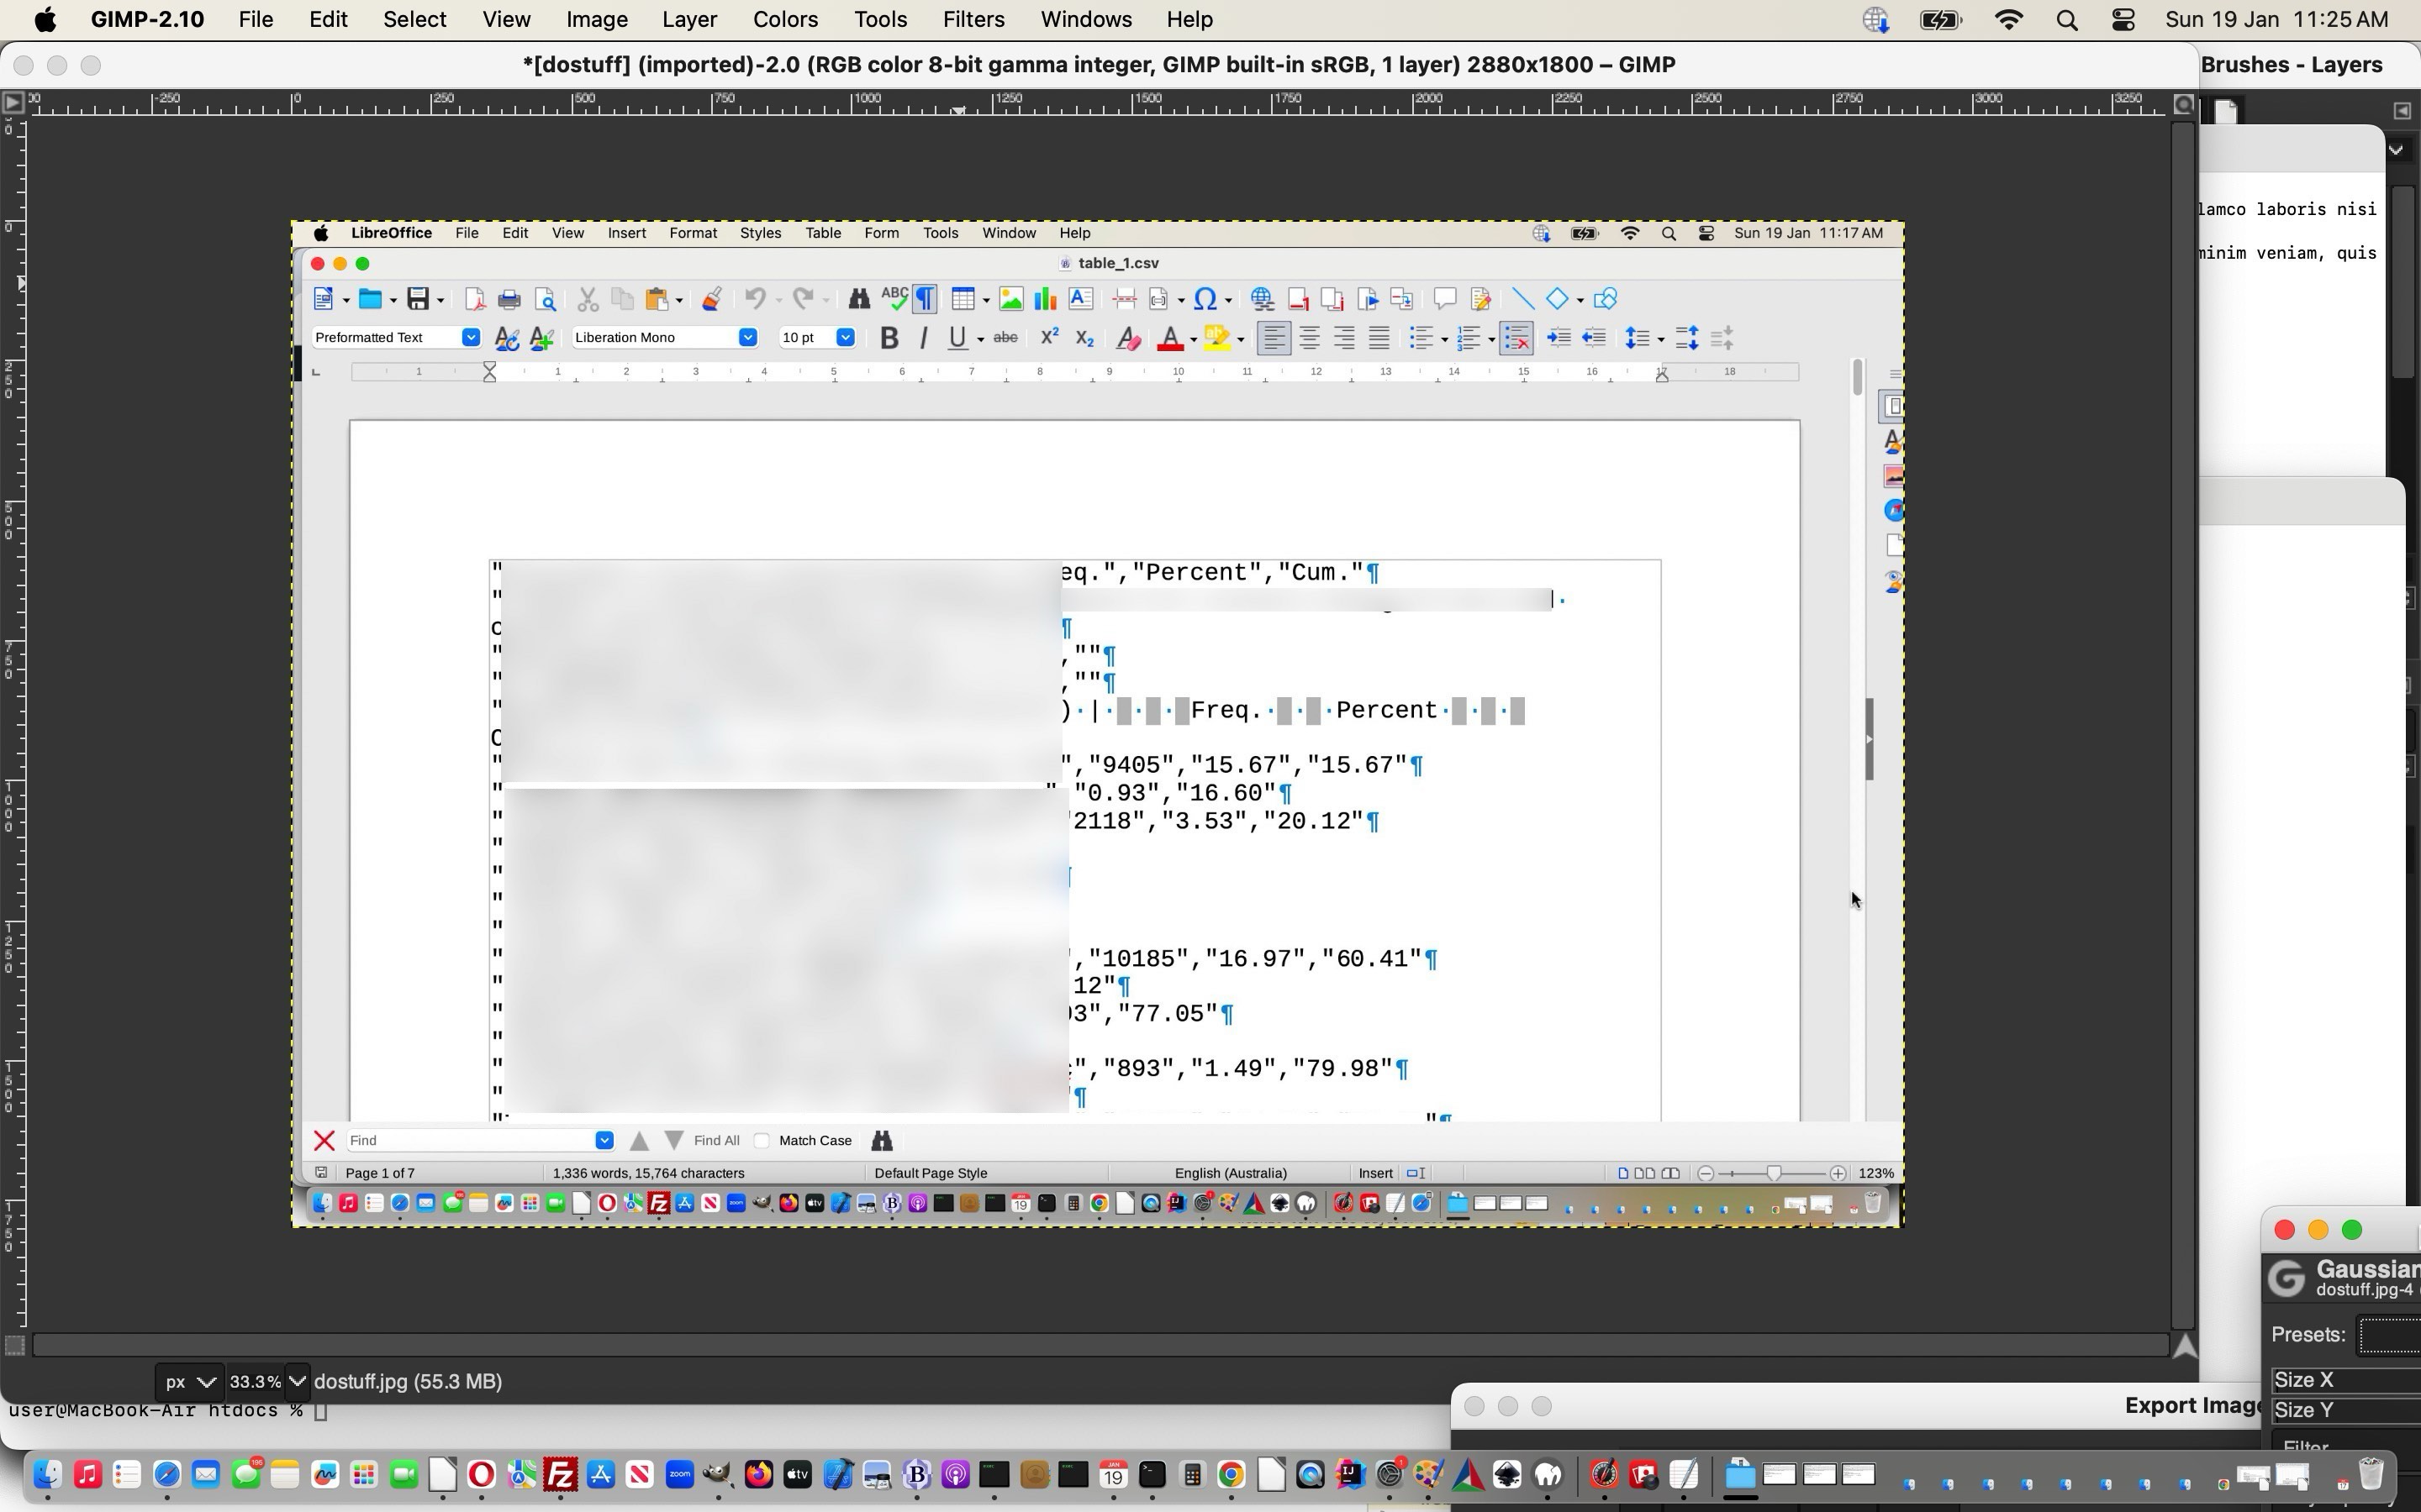Expand the 33.3% zoom level dropdown

point(296,1382)
